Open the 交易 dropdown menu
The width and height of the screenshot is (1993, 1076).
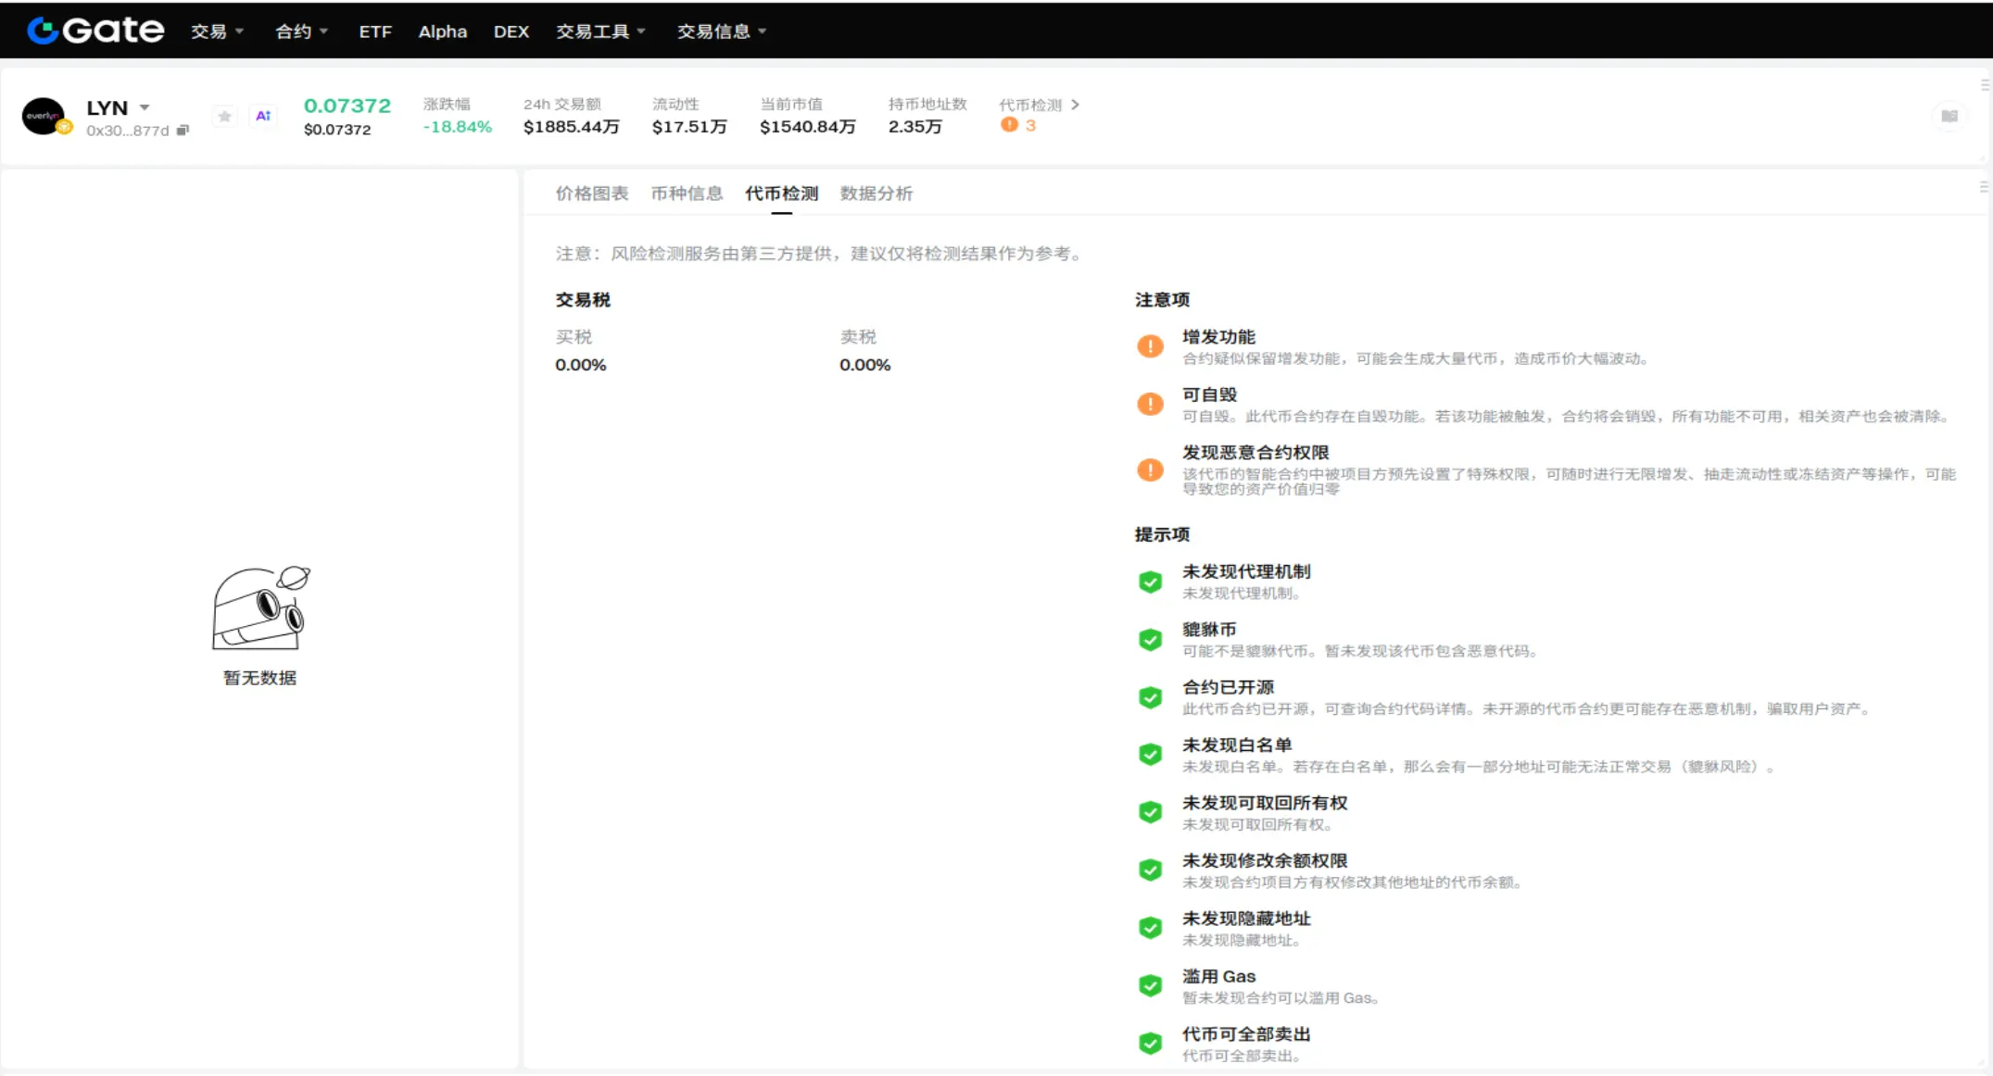point(217,31)
